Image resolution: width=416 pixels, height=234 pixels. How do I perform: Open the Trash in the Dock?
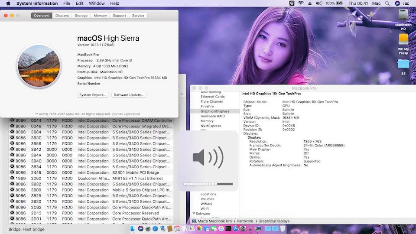click(x=283, y=228)
